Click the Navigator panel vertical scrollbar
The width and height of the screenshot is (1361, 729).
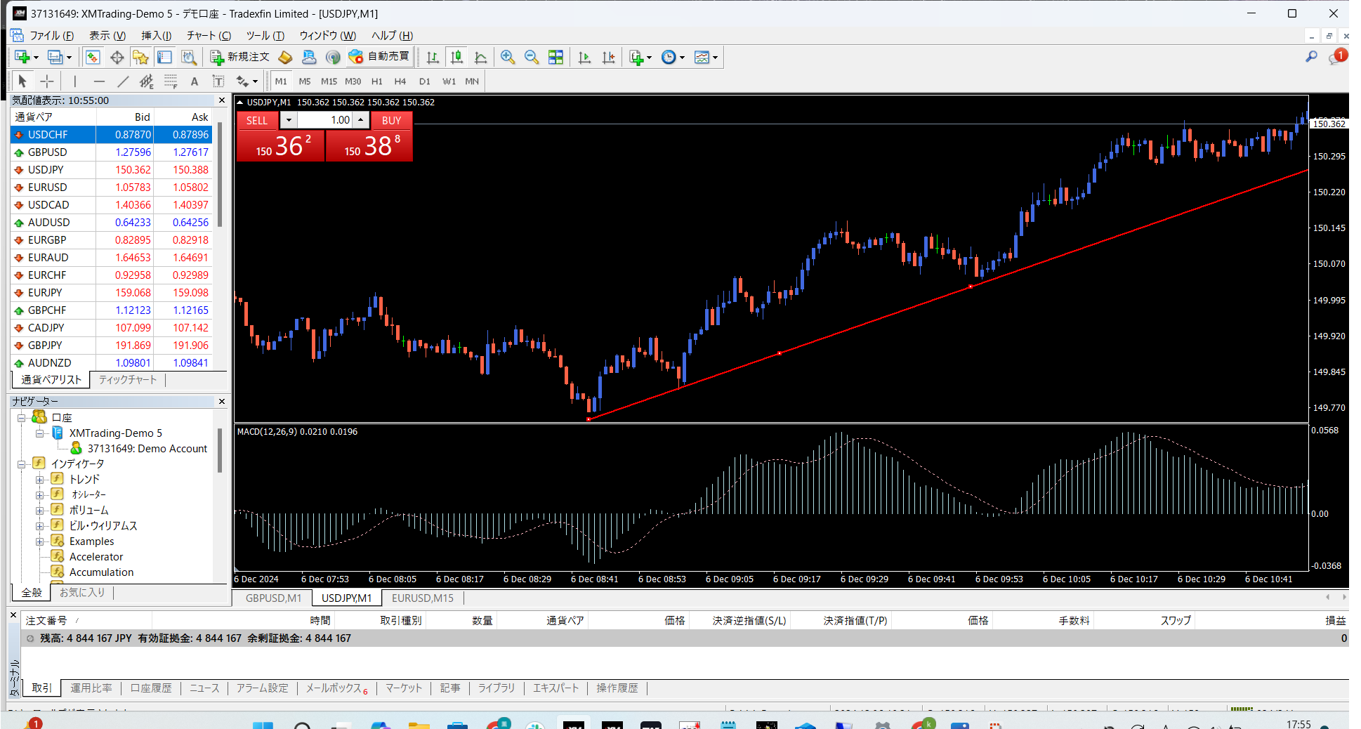click(220, 449)
